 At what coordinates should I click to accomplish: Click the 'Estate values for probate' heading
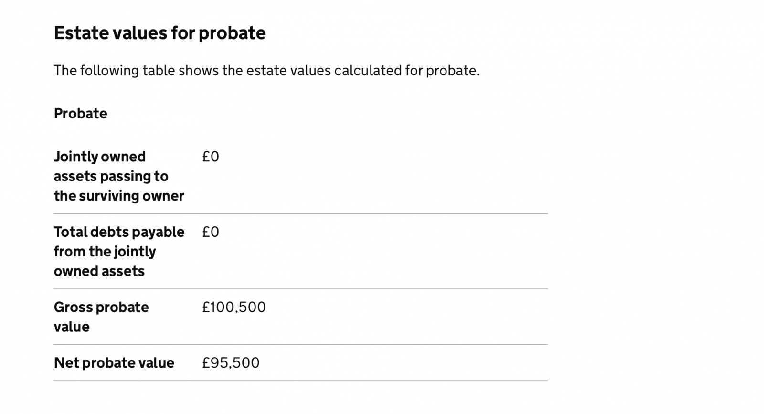coord(159,33)
